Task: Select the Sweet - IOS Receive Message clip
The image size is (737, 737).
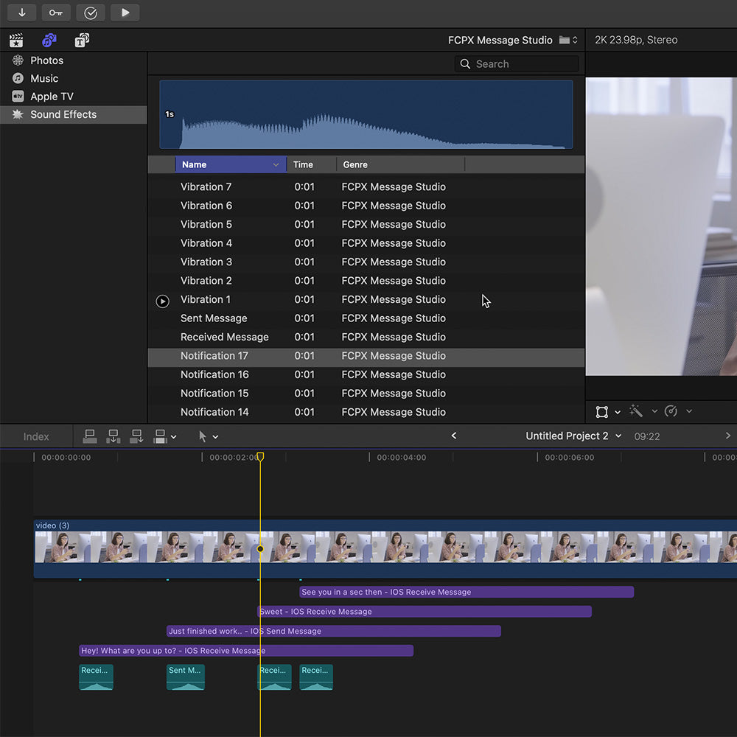Action: pyautogui.click(x=424, y=612)
